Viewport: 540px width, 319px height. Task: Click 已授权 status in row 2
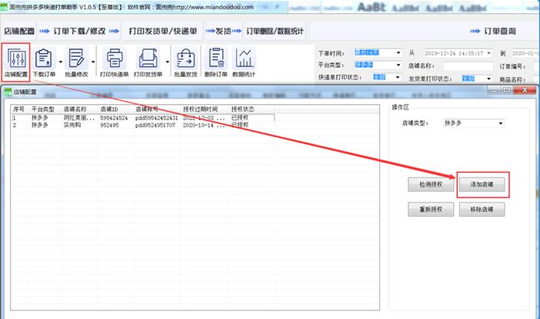coord(240,125)
